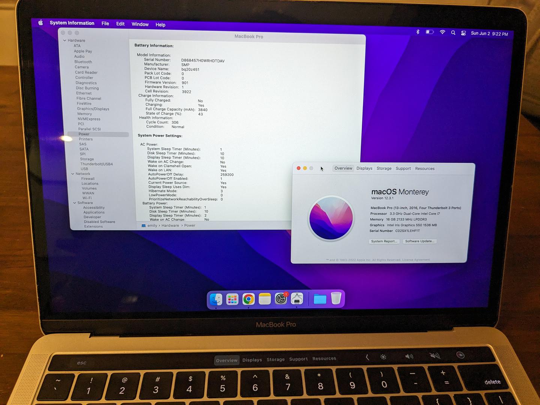Click the computer icon beside emily in path bar
Viewport: 540px width, 405px height.
coord(143,225)
